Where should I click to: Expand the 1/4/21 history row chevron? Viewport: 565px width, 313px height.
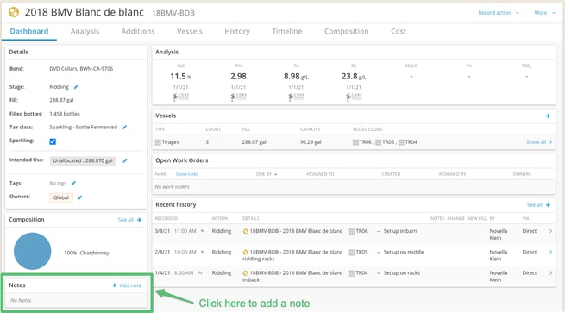[x=550, y=273]
